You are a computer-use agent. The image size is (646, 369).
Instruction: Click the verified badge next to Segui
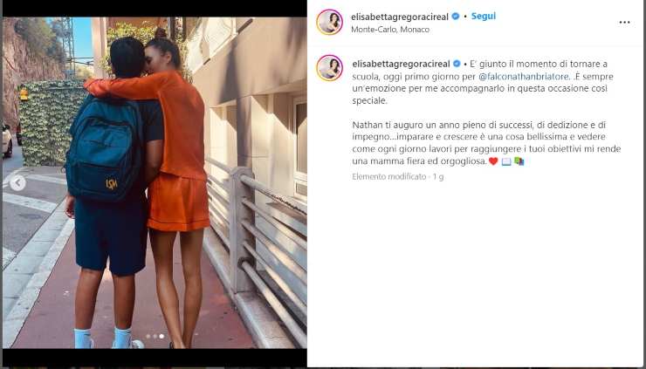tap(455, 17)
